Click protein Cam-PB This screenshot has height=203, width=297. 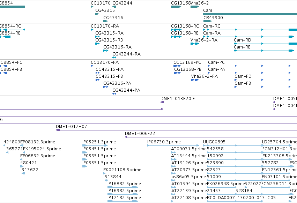point(262,87)
